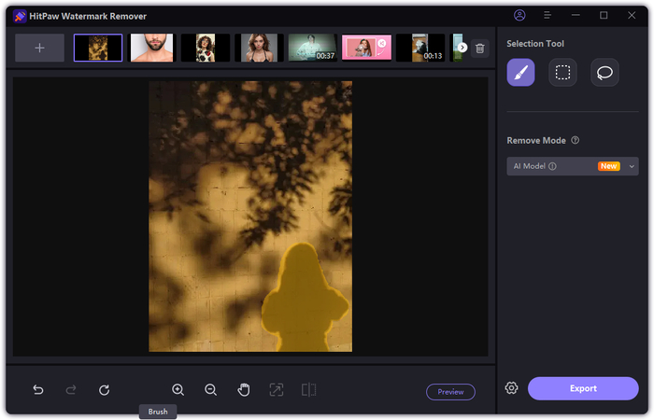Click the Export button
The height and width of the screenshot is (420, 654).
pos(582,388)
